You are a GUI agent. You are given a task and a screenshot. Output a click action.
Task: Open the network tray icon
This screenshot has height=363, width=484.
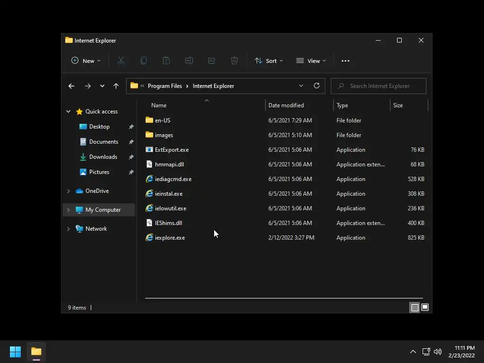426,352
